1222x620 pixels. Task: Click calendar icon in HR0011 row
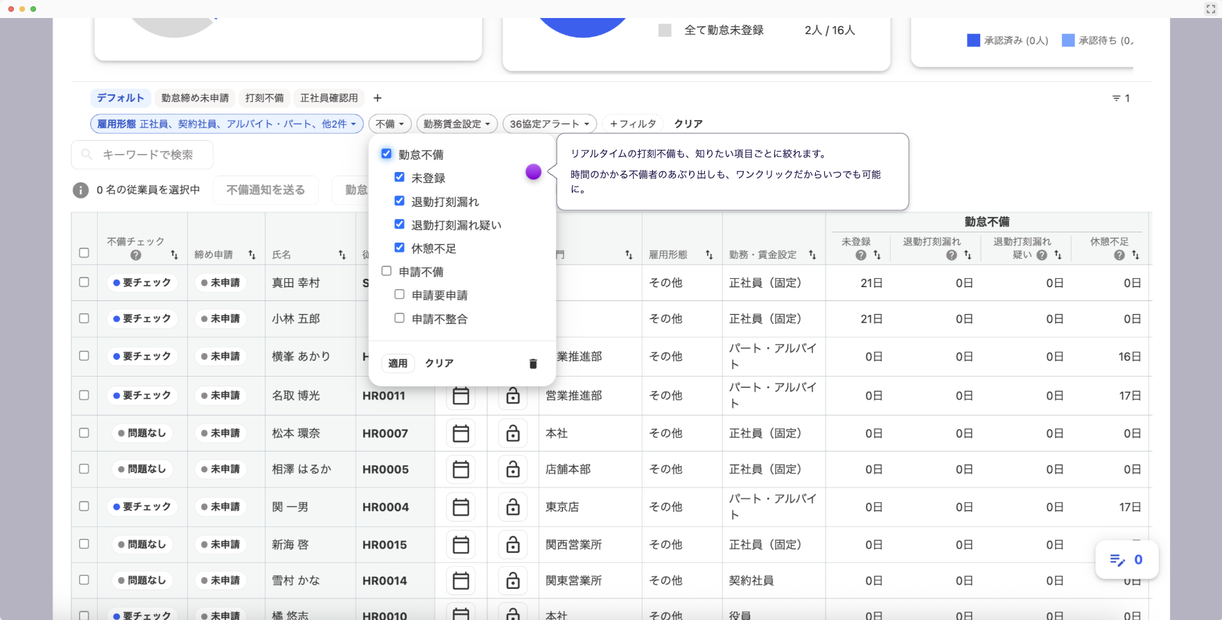click(461, 395)
